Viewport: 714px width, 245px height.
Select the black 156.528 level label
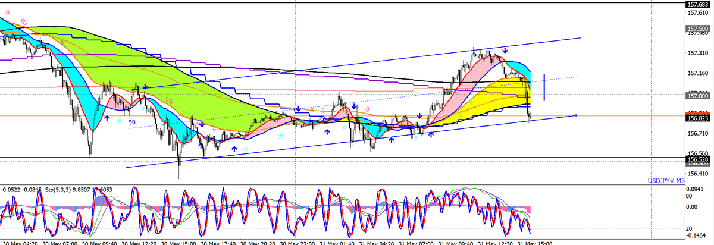click(699, 159)
